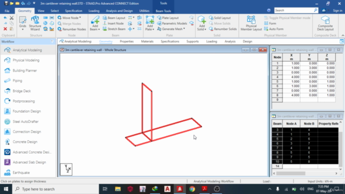Click Renumber Solids
345x194 pixels.
tap(223, 29)
